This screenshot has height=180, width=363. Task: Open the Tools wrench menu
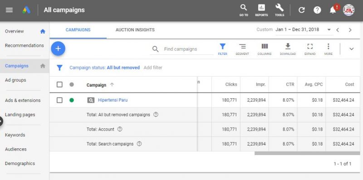click(280, 10)
